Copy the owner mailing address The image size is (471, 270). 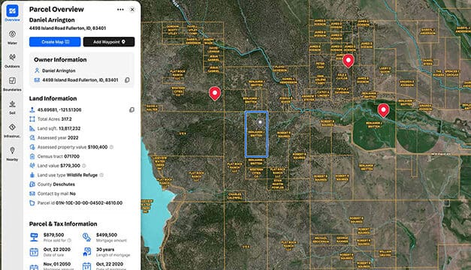pyautogui.click(x=127, y=80)
